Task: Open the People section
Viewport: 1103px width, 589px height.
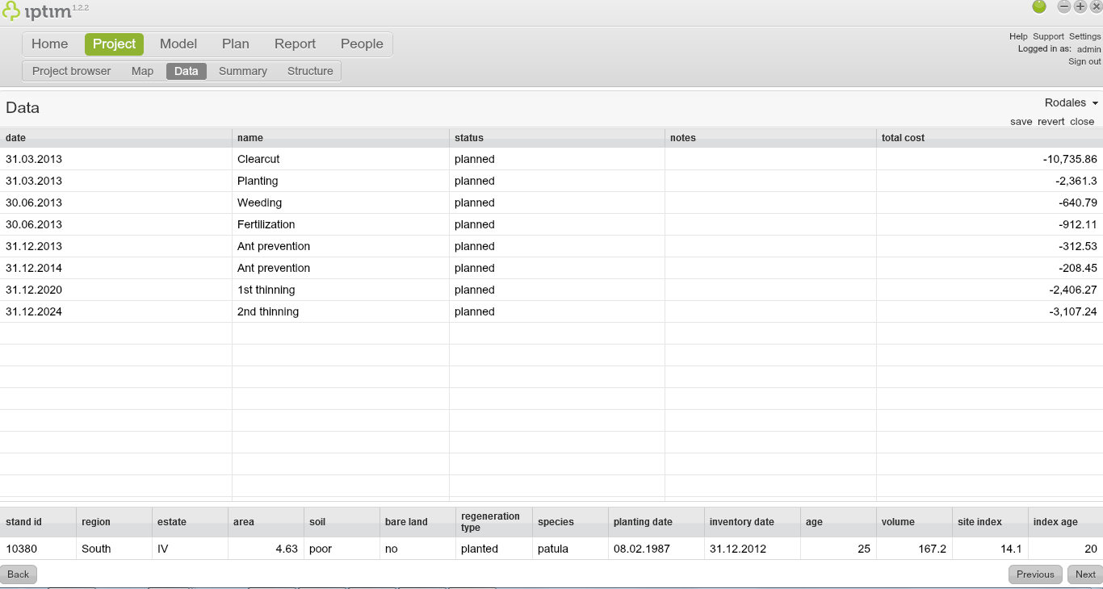Action: tap(362, 44)
